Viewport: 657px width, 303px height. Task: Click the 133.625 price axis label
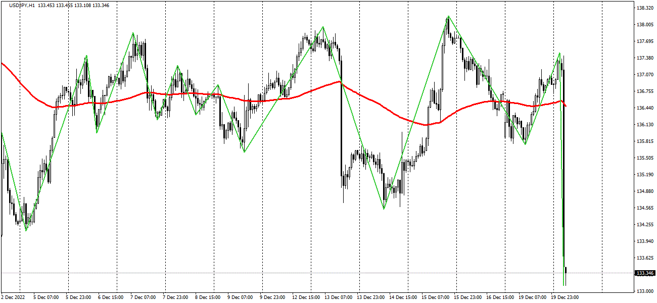(x=644, y=258)
